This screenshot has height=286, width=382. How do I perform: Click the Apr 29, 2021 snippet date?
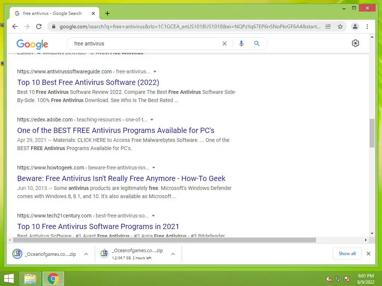pos(32,140)
